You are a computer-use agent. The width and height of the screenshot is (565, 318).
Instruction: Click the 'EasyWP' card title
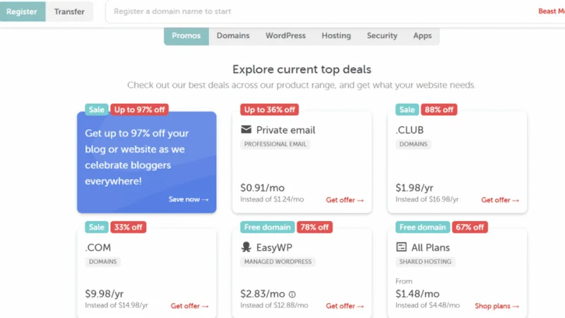coord(274,247)
